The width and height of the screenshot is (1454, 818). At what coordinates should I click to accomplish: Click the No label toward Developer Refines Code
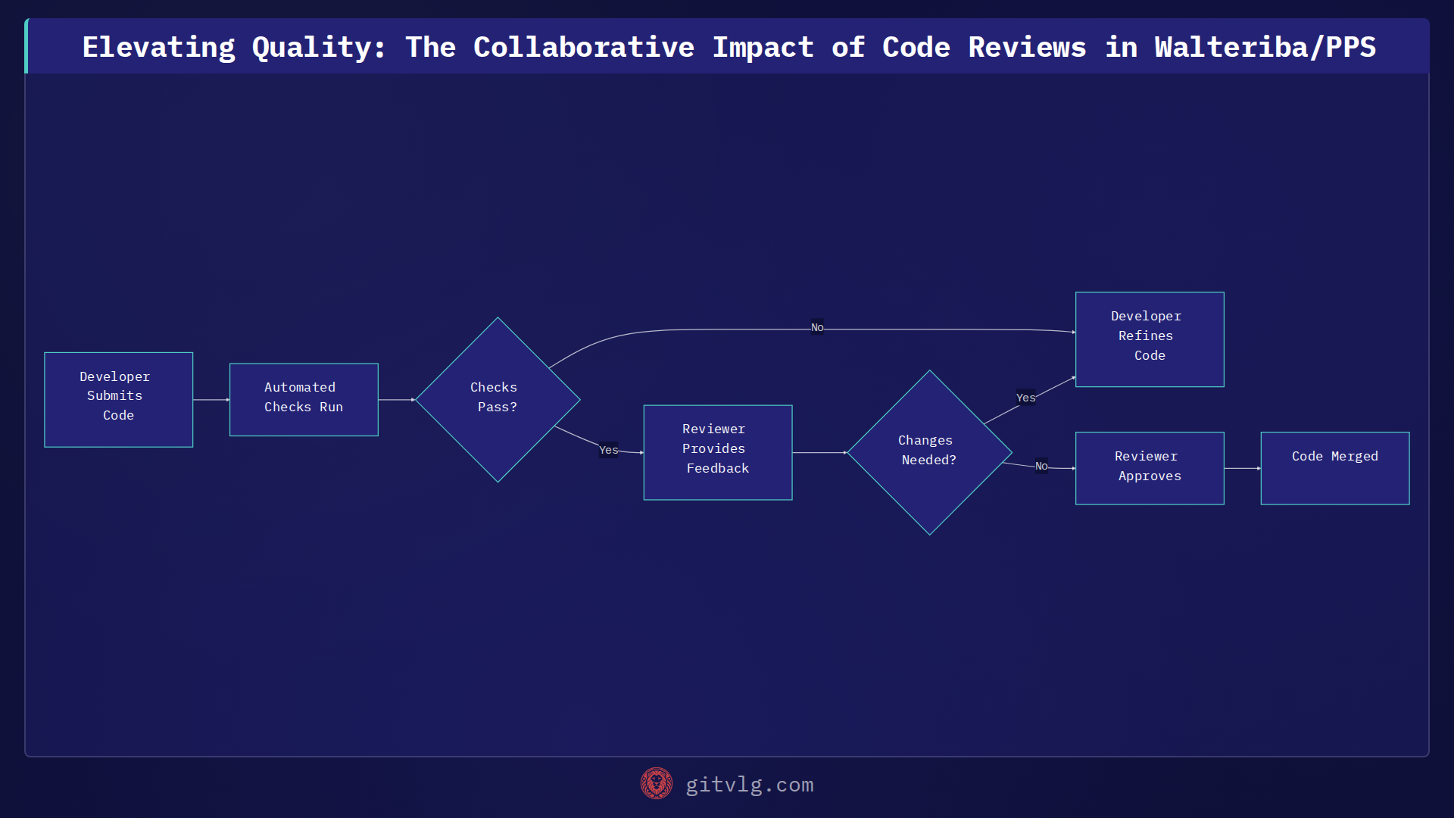click(817, 327)
